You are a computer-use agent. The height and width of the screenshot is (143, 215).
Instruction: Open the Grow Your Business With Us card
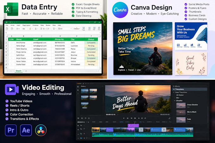pos(191,36)
